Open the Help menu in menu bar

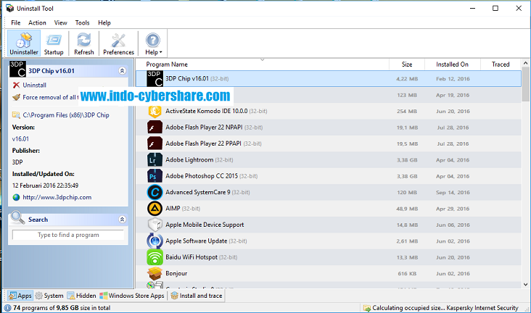pyautogui.click(x=104, y=22)
